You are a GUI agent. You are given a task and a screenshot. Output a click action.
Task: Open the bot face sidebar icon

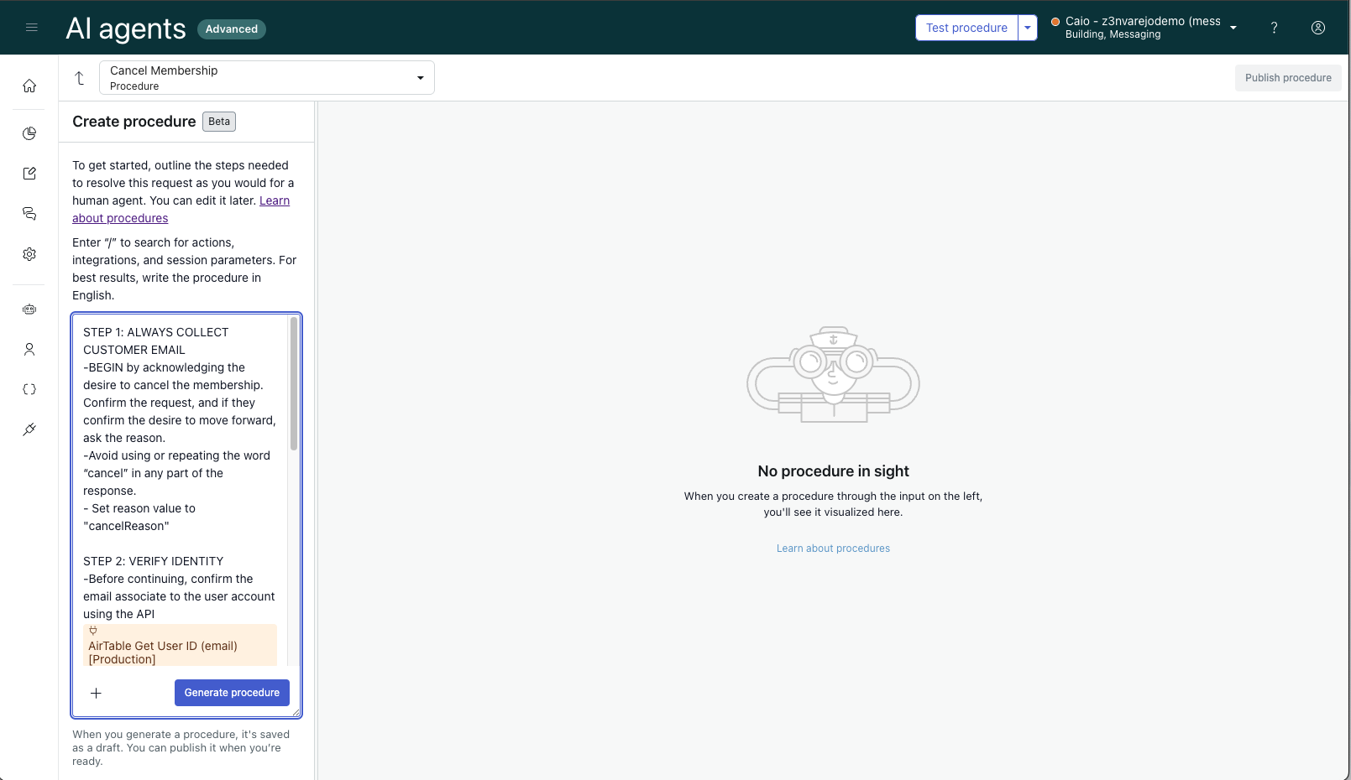coord(29,309)
